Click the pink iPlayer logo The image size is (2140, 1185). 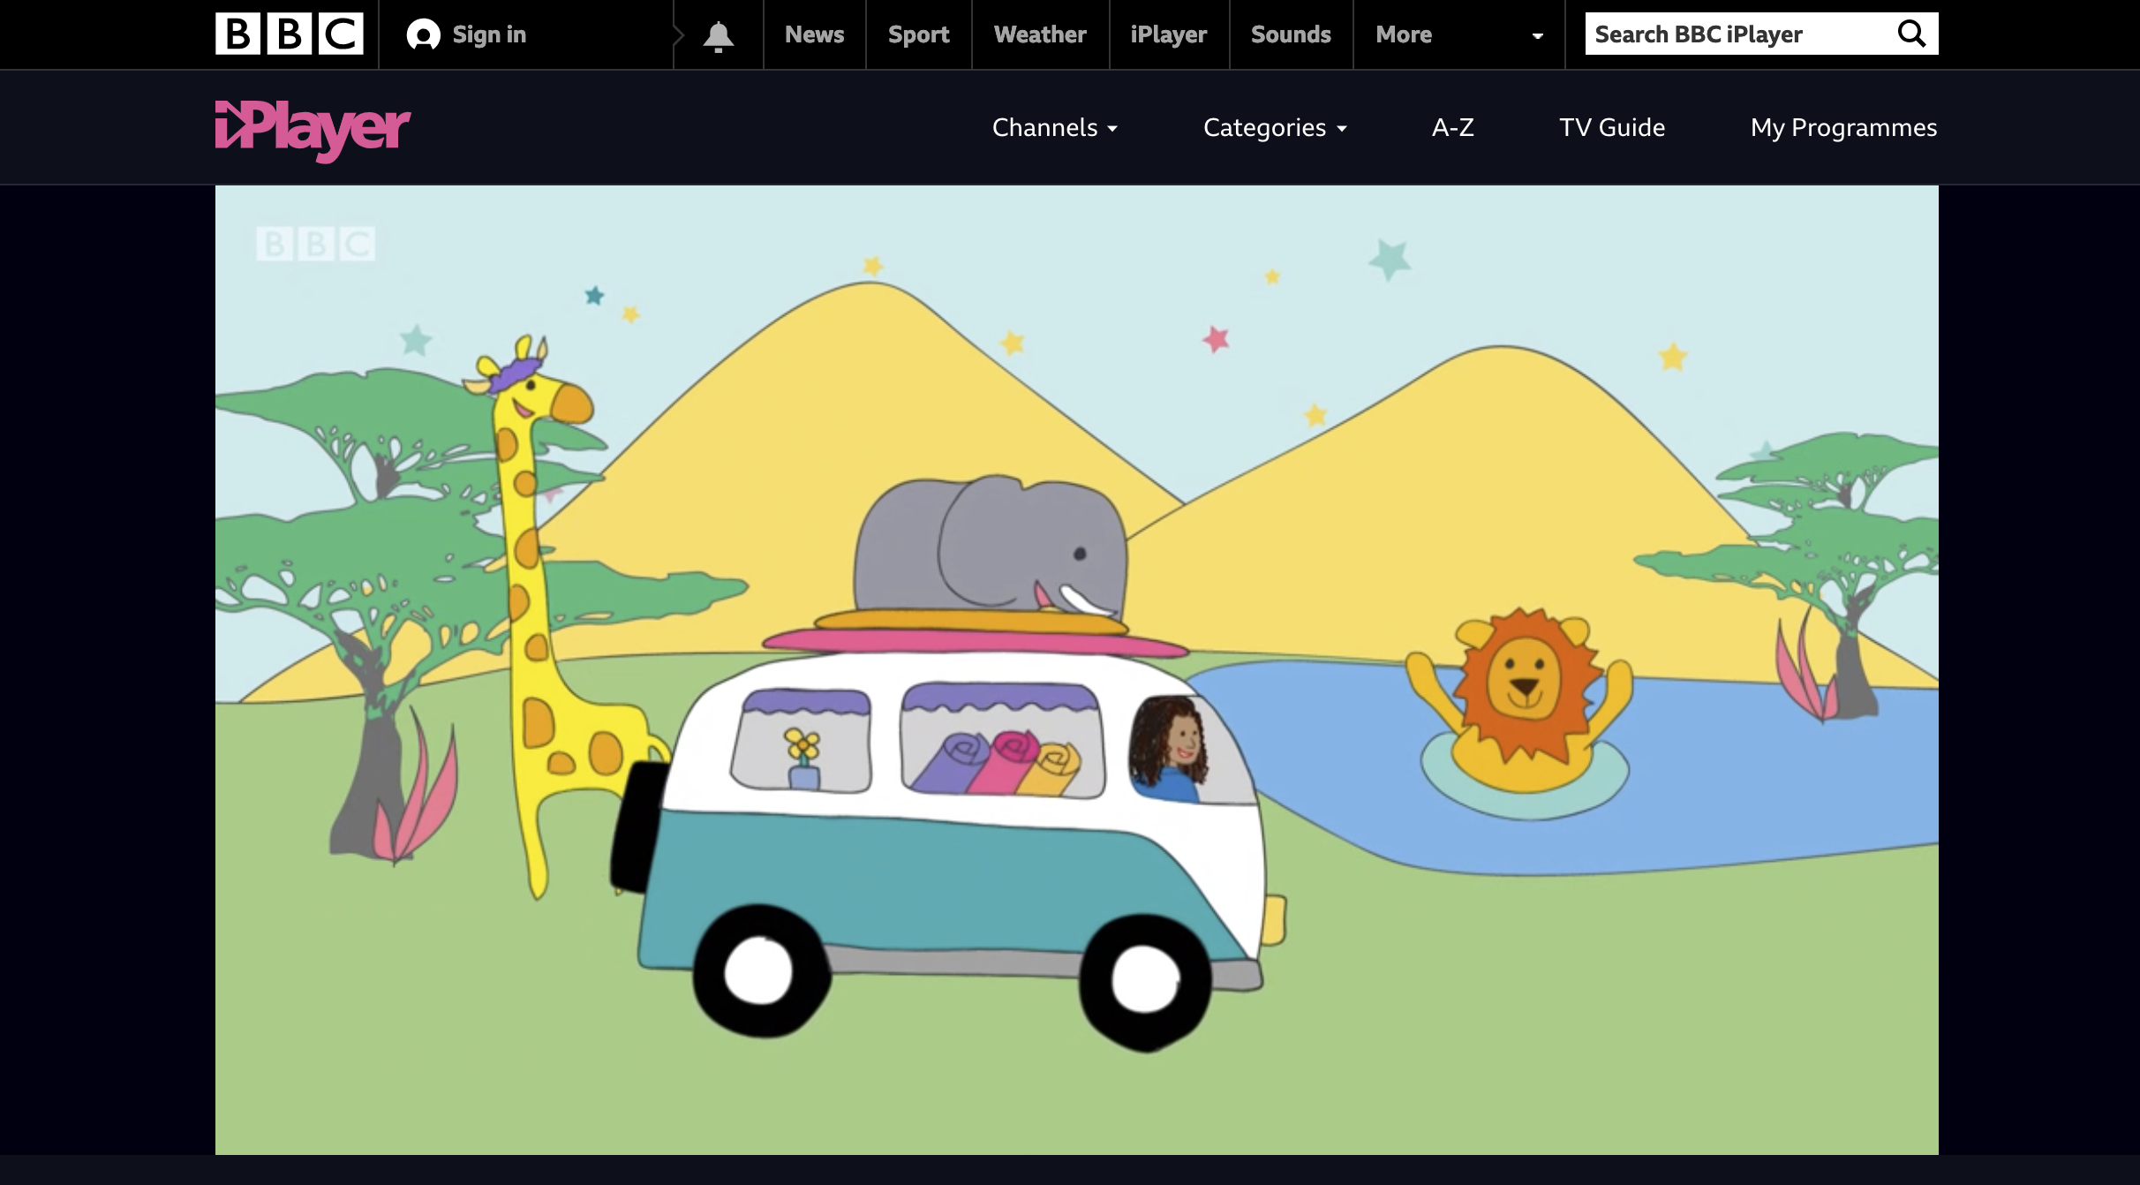313,129
